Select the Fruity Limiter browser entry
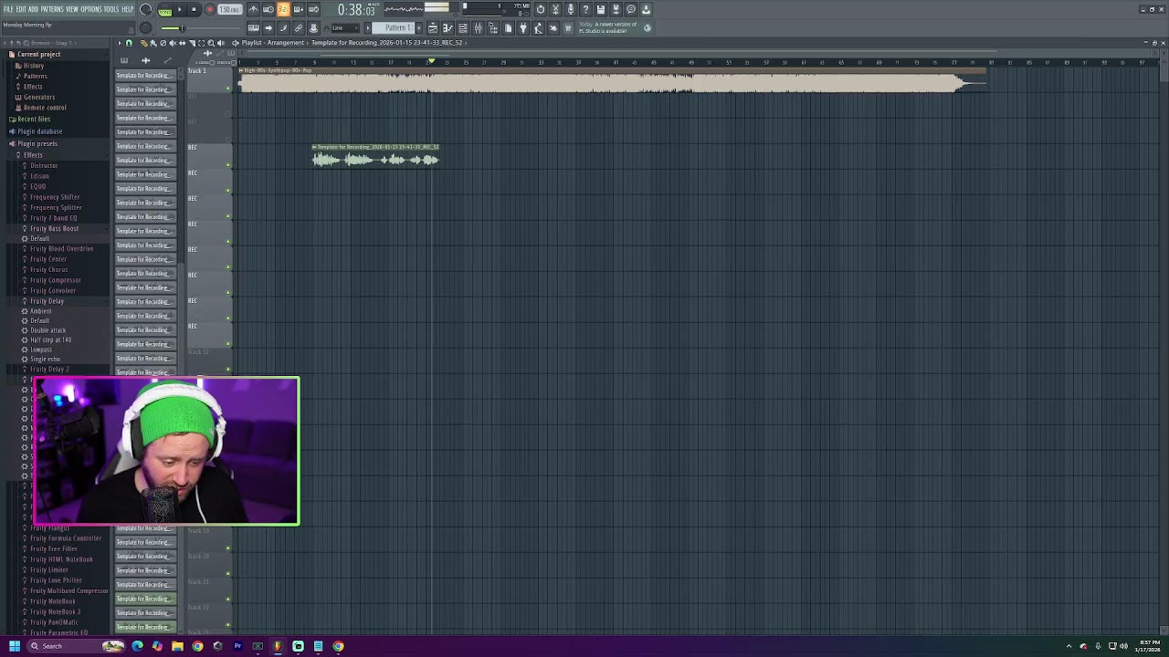This screenshot has height=657, width=1169. point(49,569)
